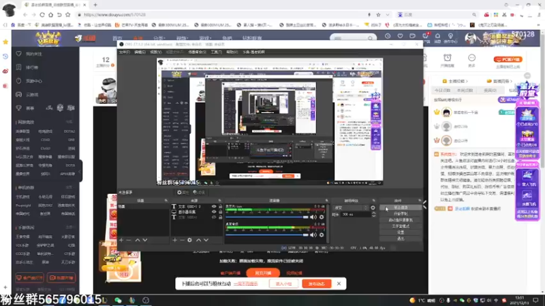Click the browser back arrow
545x306 pixels.
25,14
